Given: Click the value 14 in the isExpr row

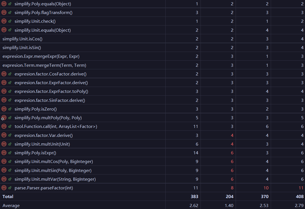Looking at the screenshot, I should 196,153.
